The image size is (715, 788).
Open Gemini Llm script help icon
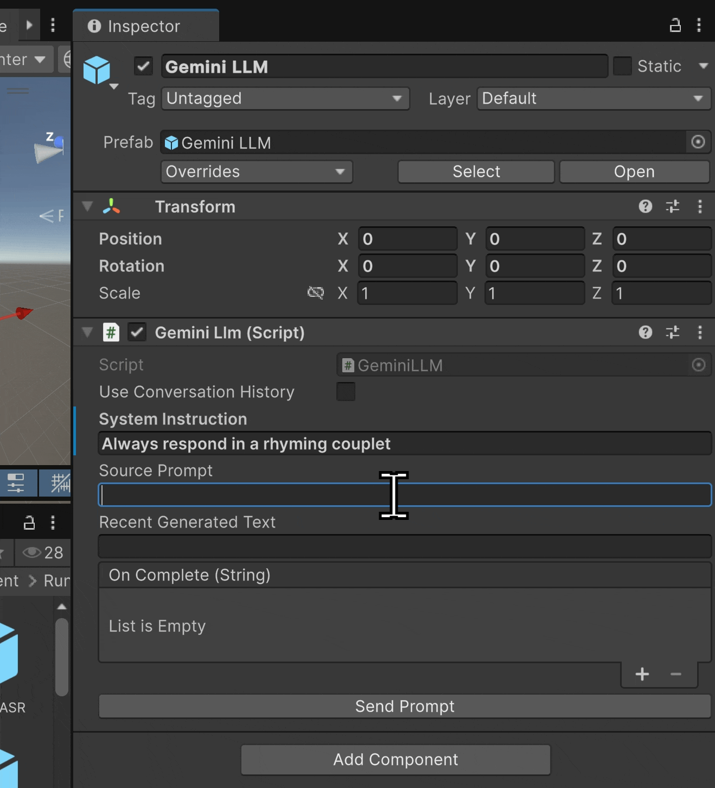click(645, 332)
